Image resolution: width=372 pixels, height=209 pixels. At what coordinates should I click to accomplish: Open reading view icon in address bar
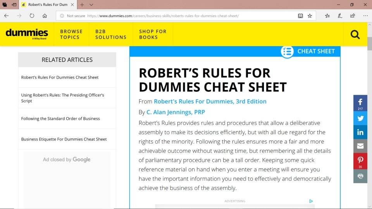[x=300, y=16]
